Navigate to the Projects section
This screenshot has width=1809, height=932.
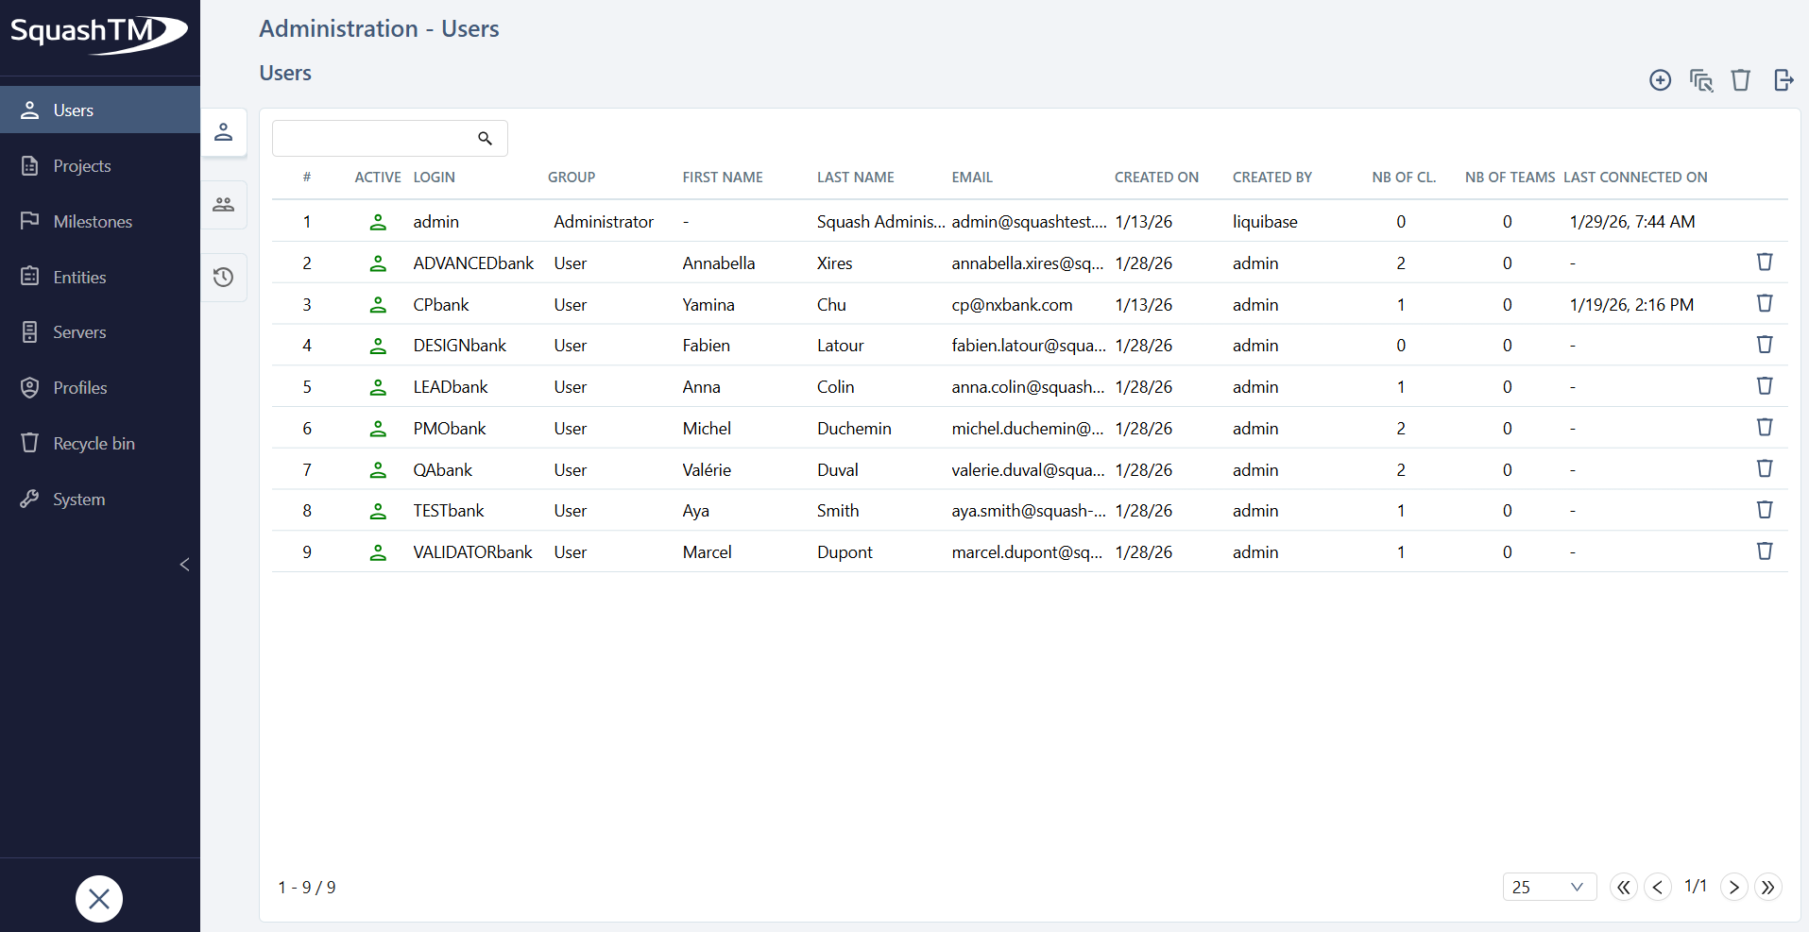point(81,165)
